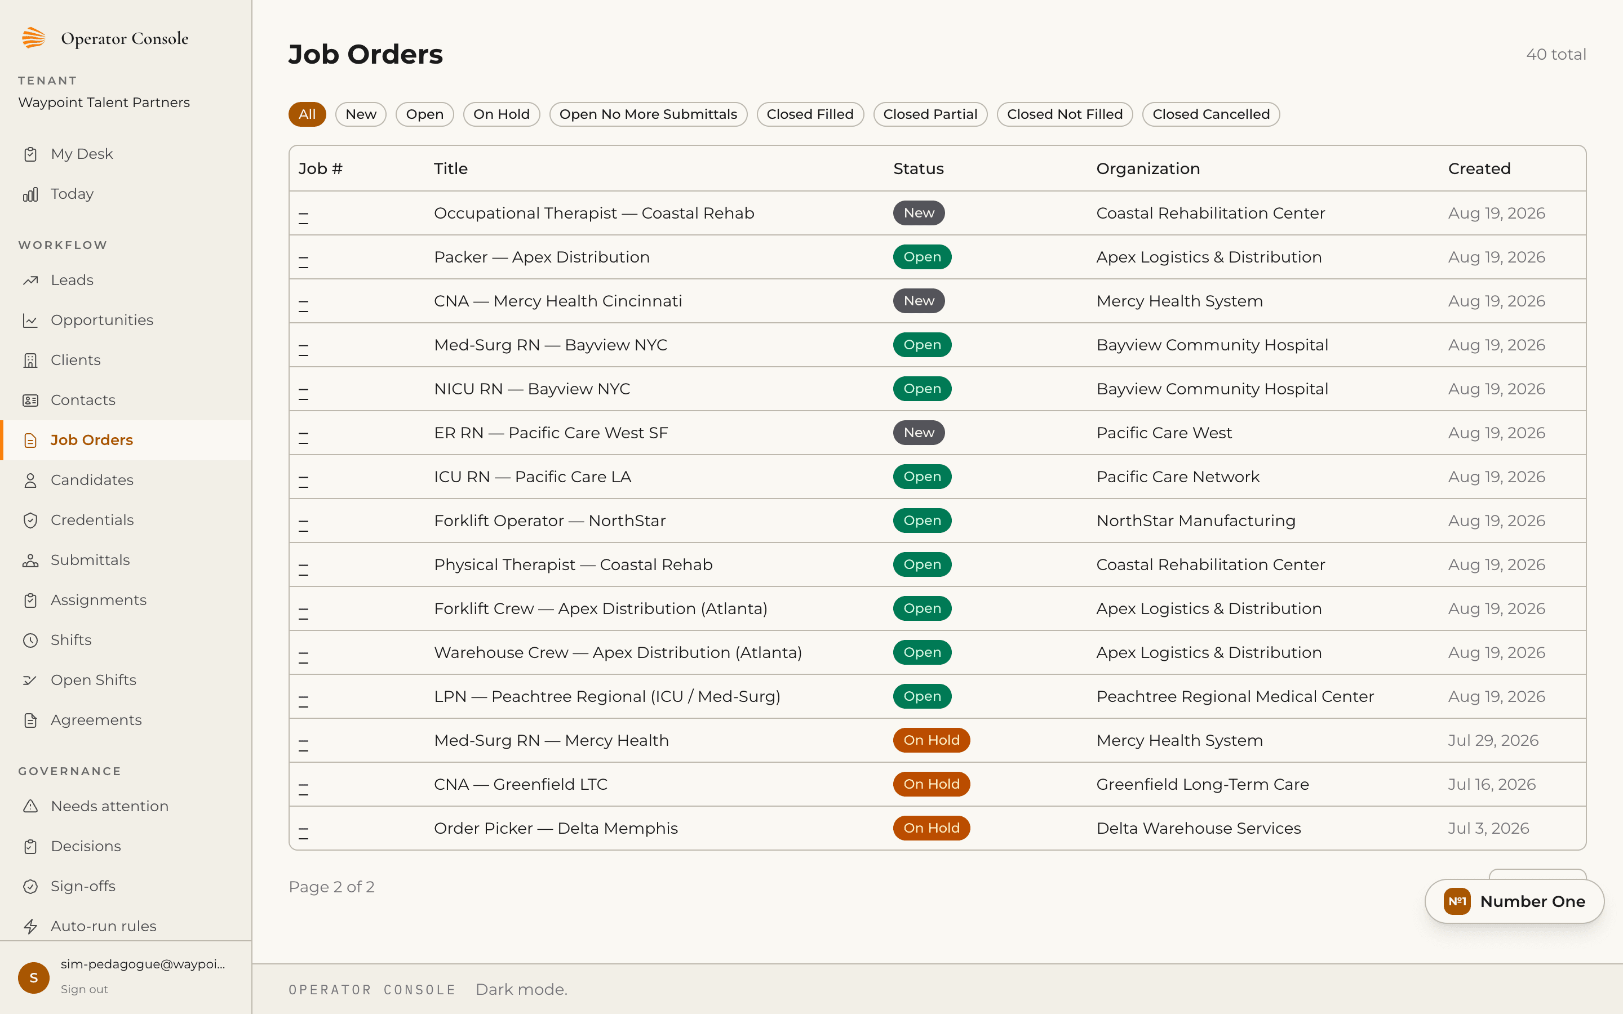The width and height of the screenshot is (1623, 1014).
Task: Click the Needs attention warning icon
Action: pos(30,806)
